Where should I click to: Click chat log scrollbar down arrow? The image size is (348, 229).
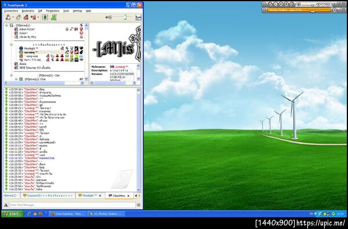(139, 190)
